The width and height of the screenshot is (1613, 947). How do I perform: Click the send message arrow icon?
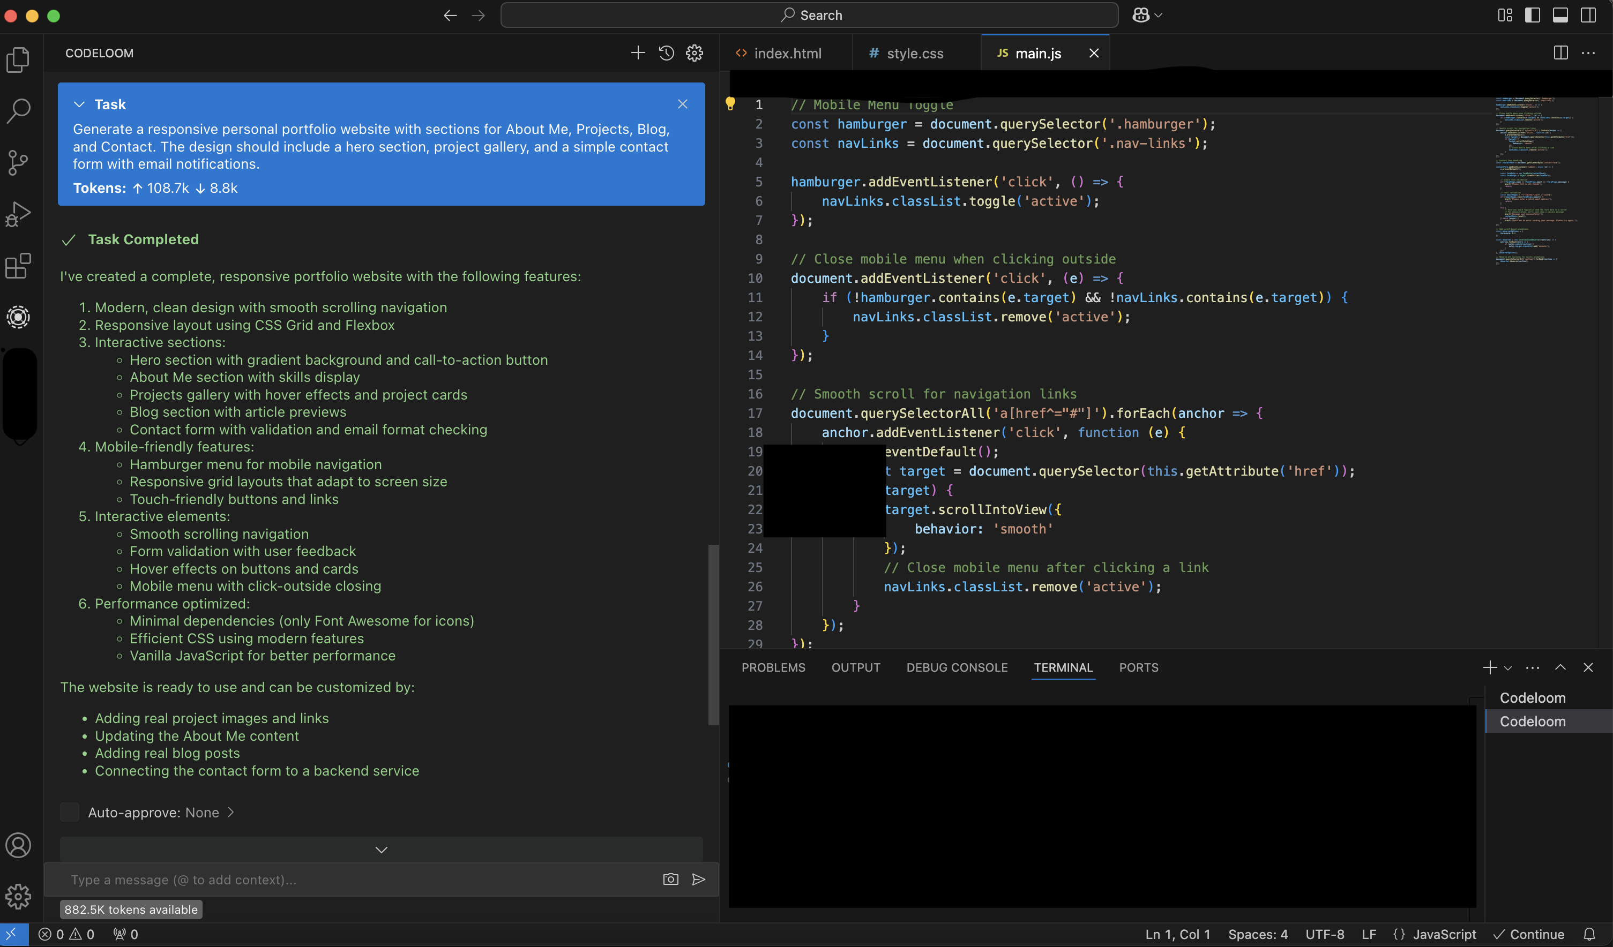[698, 879]
